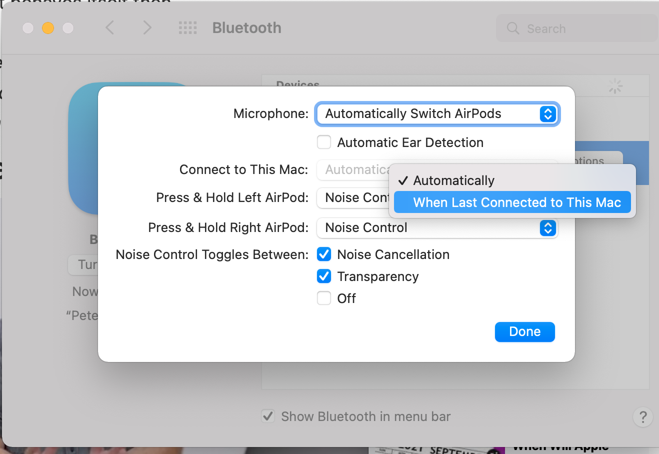Click the Search field in System Preferences
The image size is (659, 454).
(576, 28)
